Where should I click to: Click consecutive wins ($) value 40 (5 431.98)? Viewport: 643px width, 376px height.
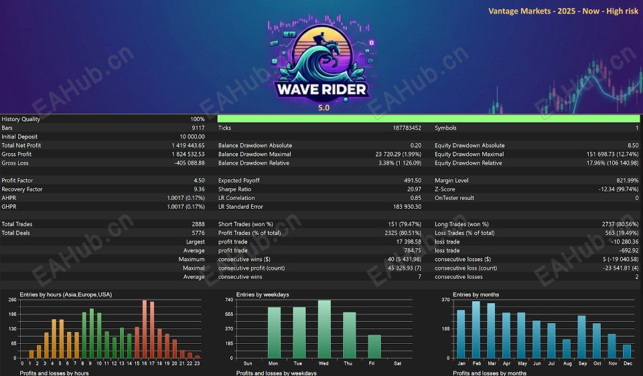coord(405,260)
